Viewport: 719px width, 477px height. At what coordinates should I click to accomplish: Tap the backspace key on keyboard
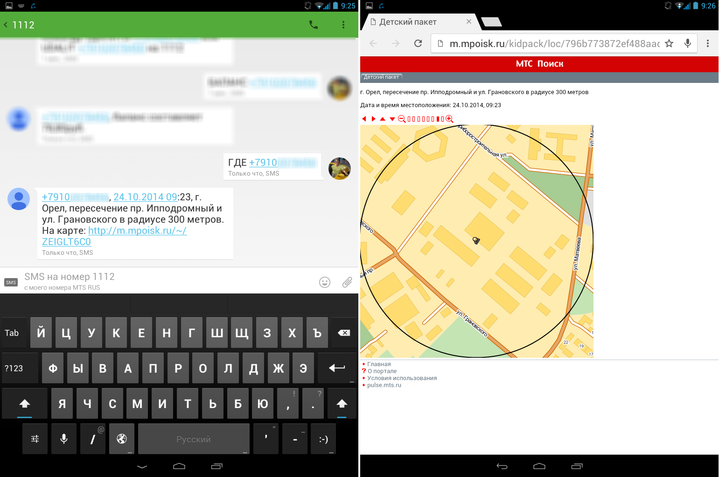click(x=344, y=333)
